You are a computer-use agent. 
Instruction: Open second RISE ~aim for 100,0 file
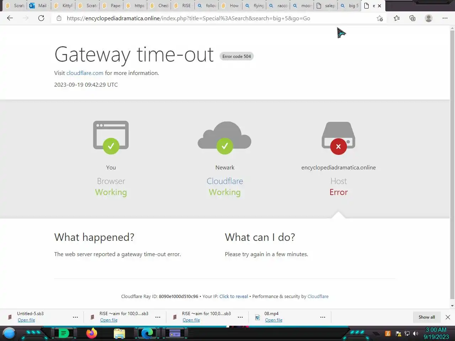(x=191, y=320)
